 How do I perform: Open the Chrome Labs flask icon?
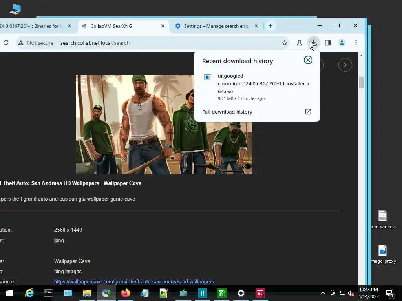[x=299, y=43]
